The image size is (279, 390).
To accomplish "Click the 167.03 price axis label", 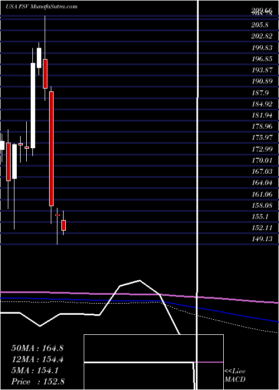I will (262, 172).
